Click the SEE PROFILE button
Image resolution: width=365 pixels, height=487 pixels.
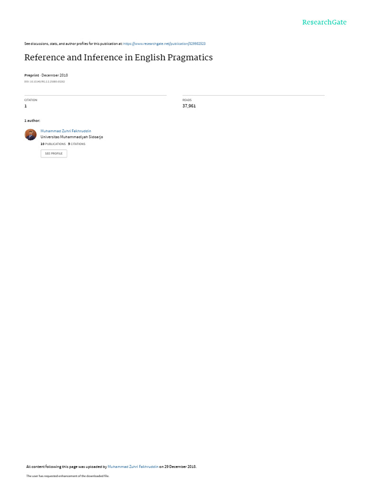pos(54,154)
